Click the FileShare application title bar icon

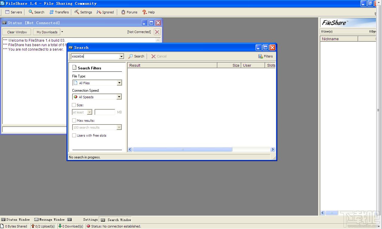2,4
